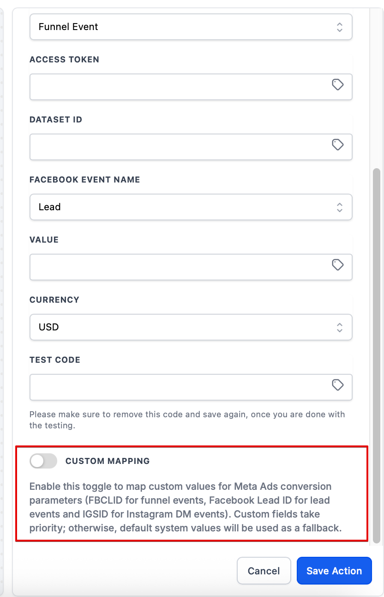
Task: Click the tag icon in Test Code field
Action: coord(338,385)
